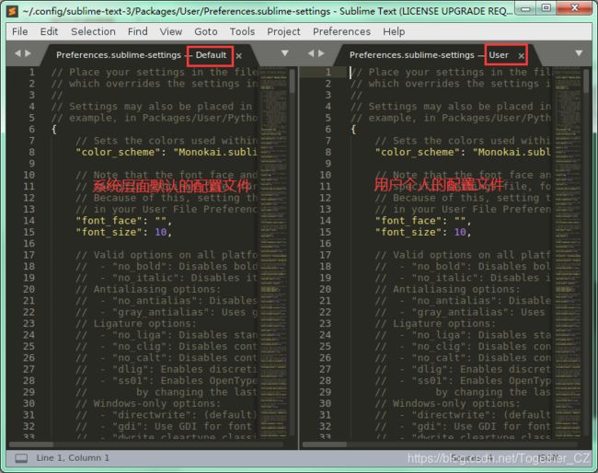Open the View menu
The height and width of the screenshot is (473, 598).
click(170, 31)
